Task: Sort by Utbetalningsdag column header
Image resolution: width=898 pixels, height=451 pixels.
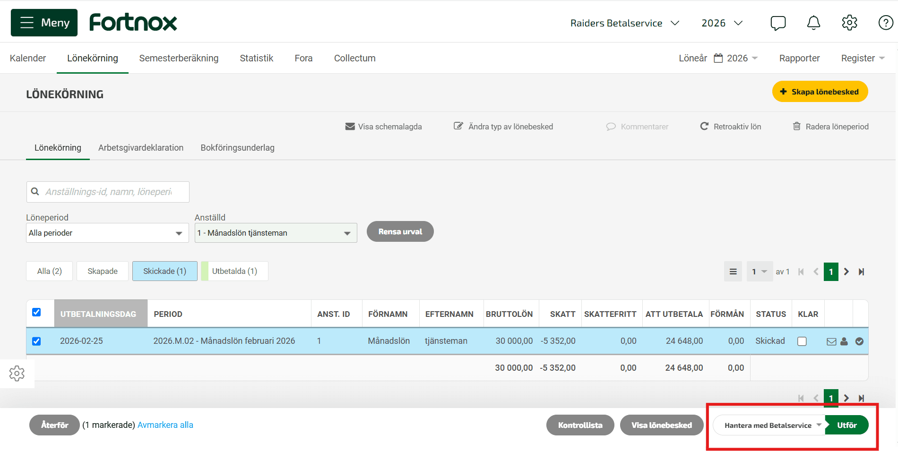Action: [101, 314]
